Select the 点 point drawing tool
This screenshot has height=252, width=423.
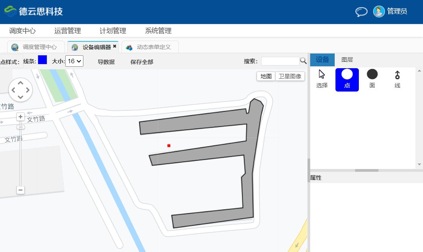pyautogui.click(x=347, y=79)
